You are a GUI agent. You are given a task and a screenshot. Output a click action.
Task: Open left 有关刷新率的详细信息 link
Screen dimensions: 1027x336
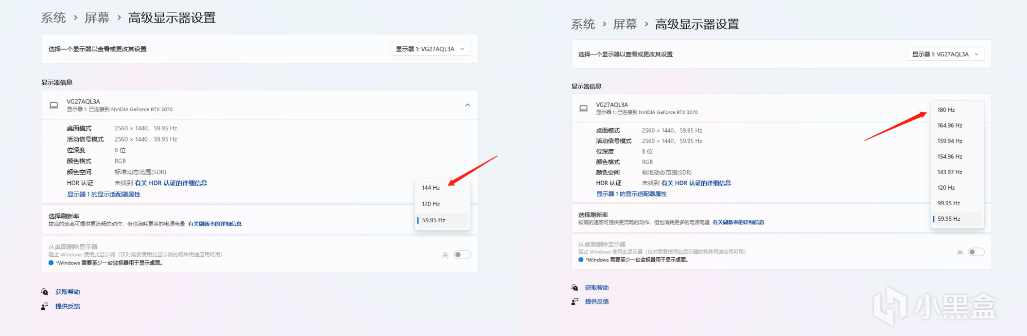214,224
